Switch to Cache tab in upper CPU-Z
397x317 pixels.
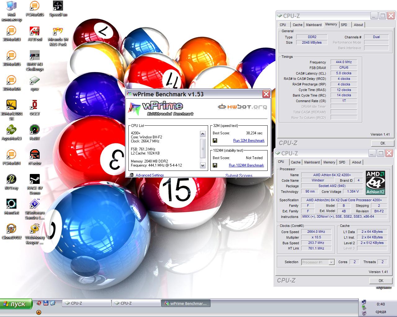297,25
